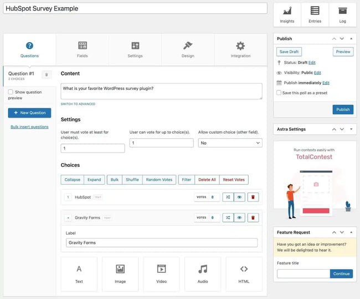This screenshot has height=299, width=360.
Task: Click the Gravity Forms Label input
Action: click(x=162, y=242)
